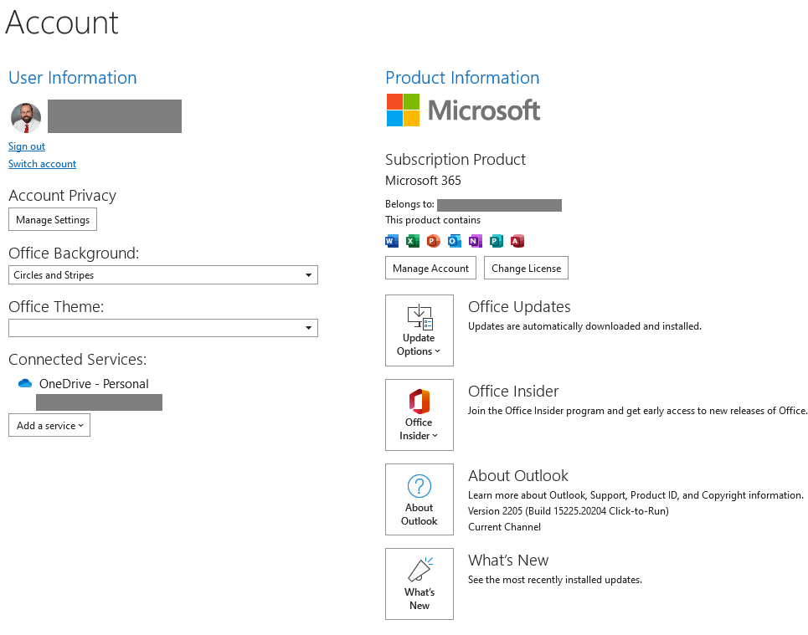Click the Subscription Product heading

455,159
